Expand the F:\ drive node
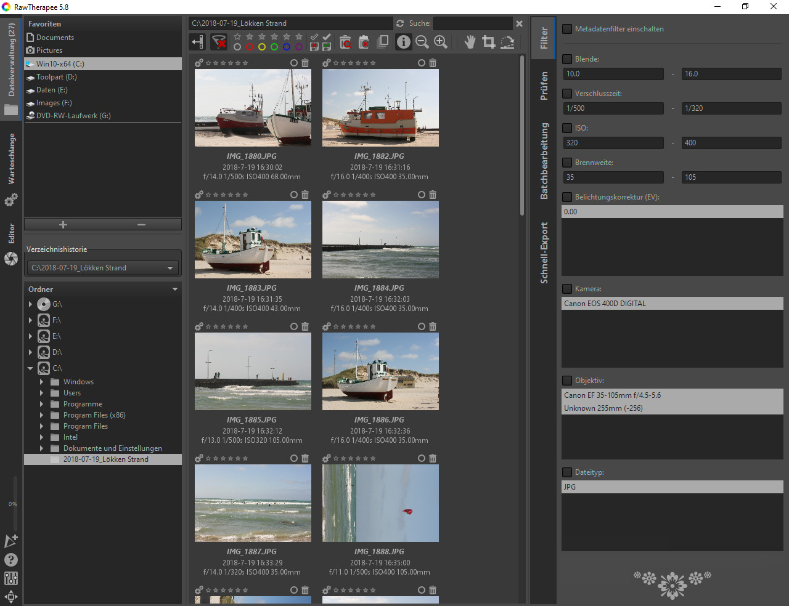Viewport: 789px width, 606px height. coord(30,320)
